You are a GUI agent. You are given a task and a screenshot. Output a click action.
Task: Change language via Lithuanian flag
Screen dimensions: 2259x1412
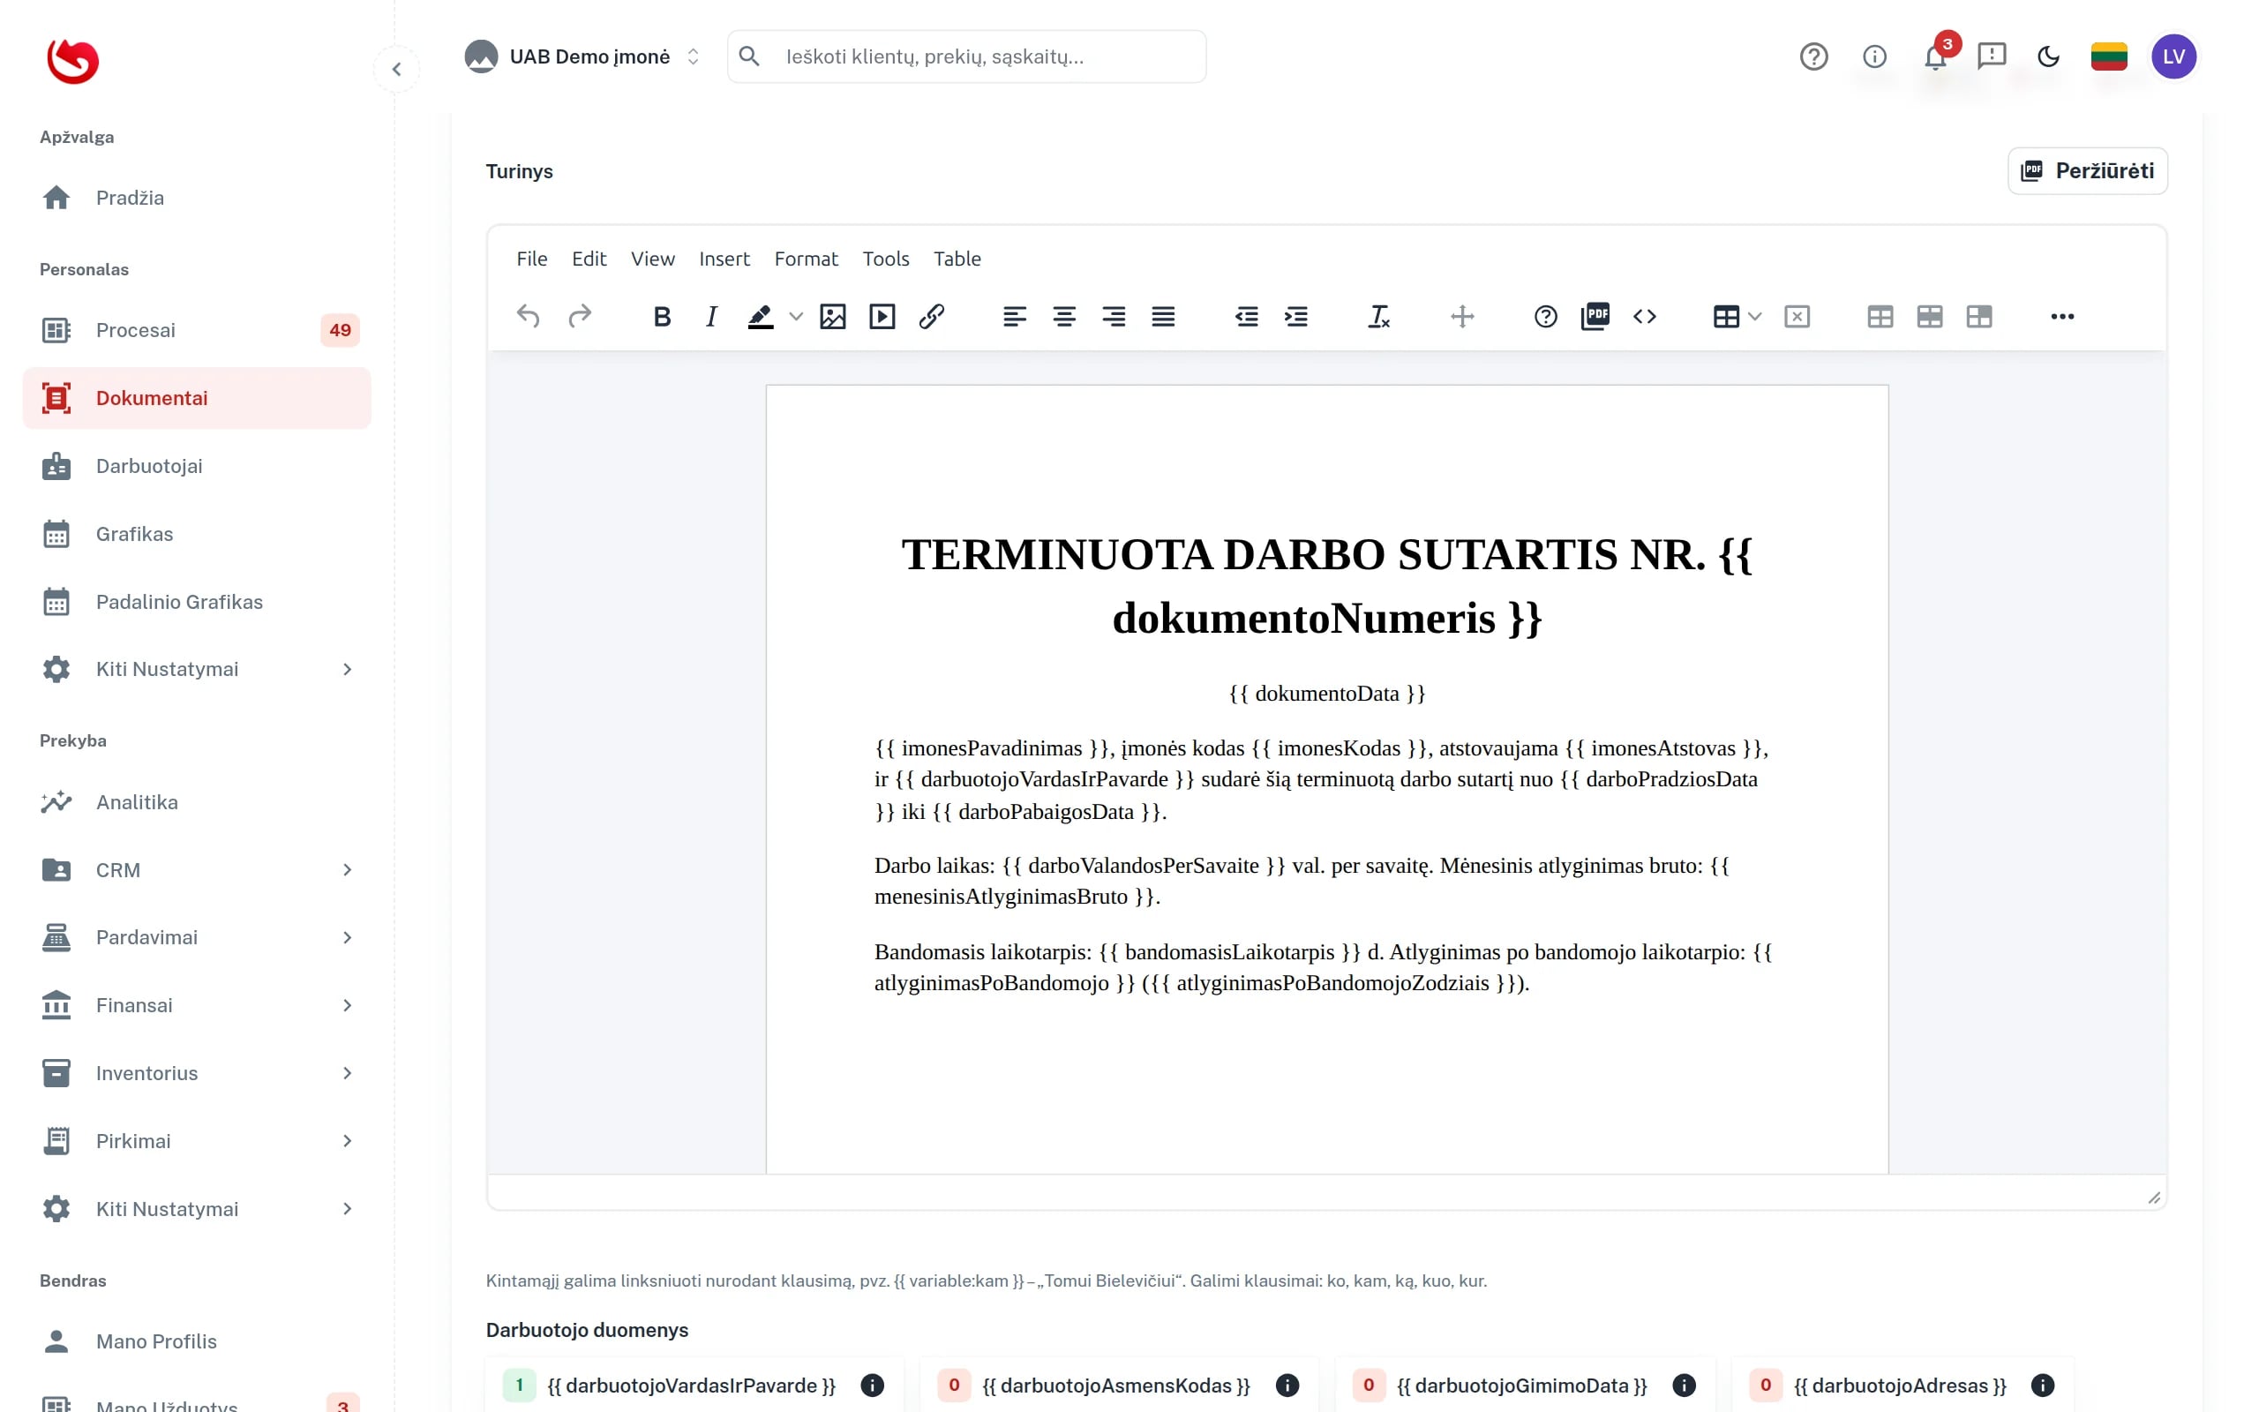click(x=2109, y=57)
